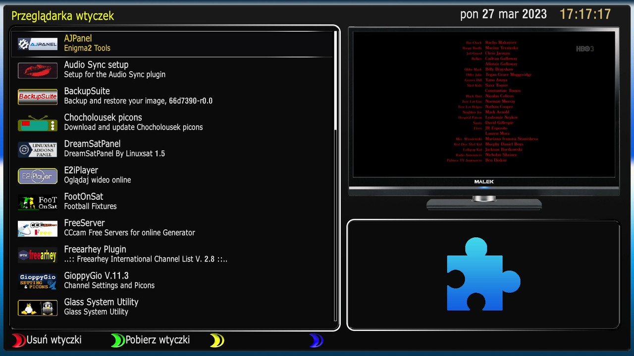Launch the E2iPlayer icon

tap(38, 176)
